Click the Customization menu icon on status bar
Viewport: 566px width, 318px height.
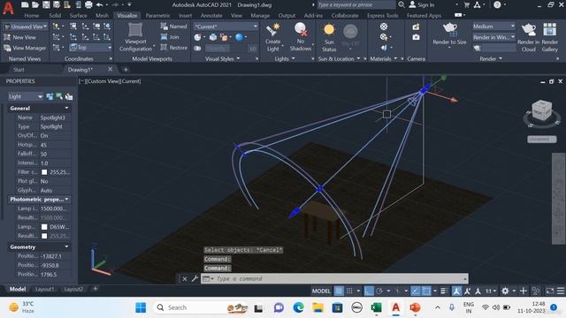click(561, 291)
